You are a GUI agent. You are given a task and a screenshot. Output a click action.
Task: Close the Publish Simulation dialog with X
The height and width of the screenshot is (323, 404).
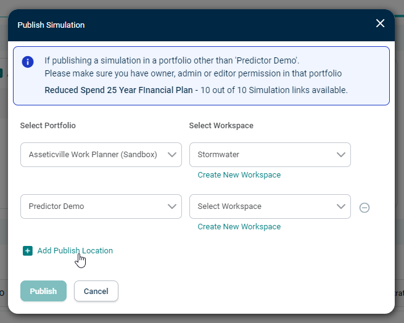(380, 23)
